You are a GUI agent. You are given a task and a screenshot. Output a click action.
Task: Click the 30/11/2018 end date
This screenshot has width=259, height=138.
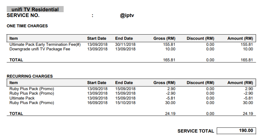pyautogui.click(x=125, y=45)
